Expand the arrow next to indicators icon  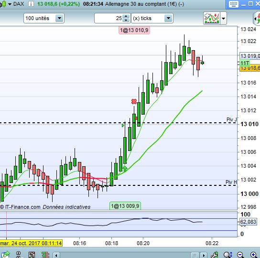(x=223, y=18)
